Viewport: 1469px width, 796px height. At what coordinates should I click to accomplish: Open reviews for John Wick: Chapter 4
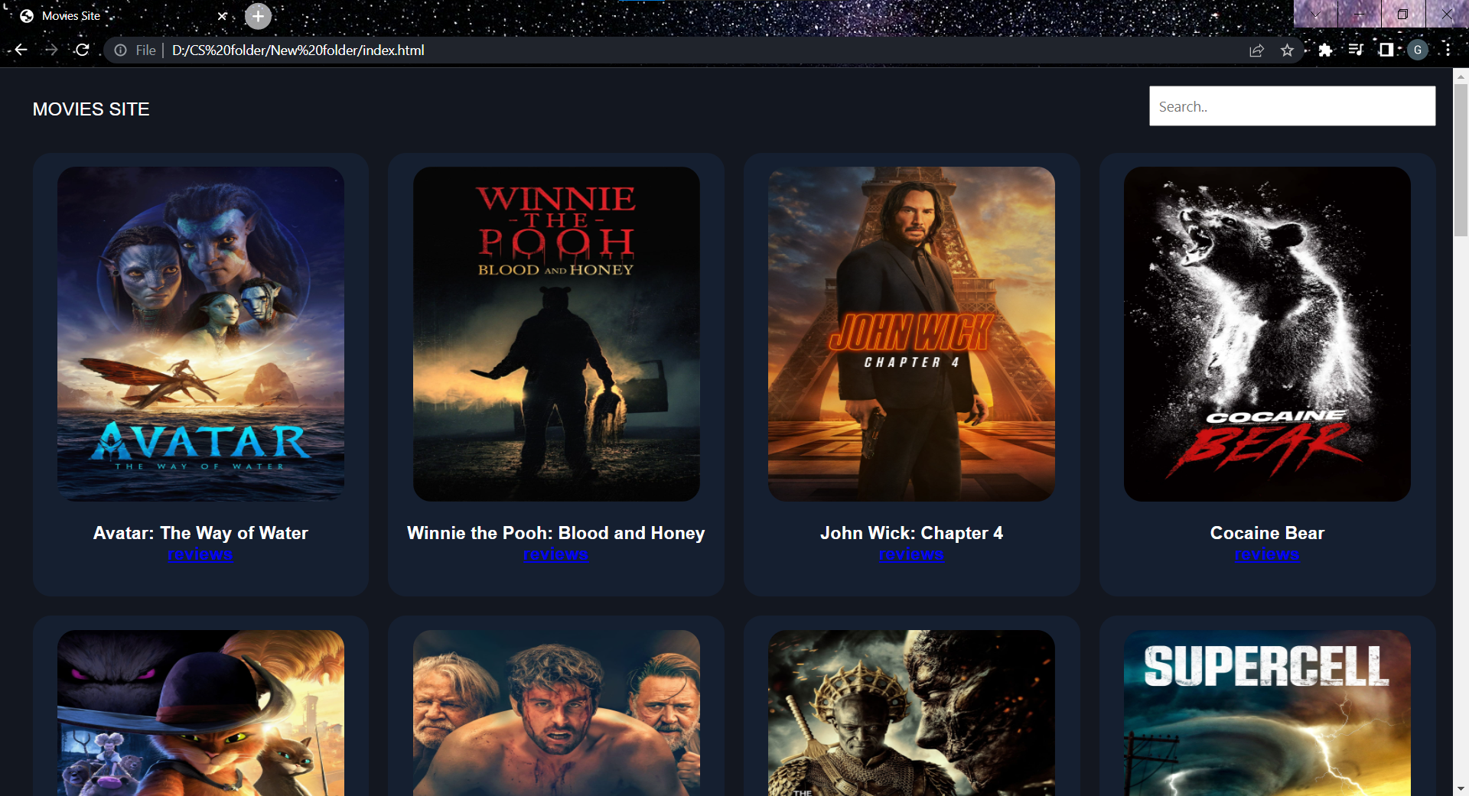911,554
